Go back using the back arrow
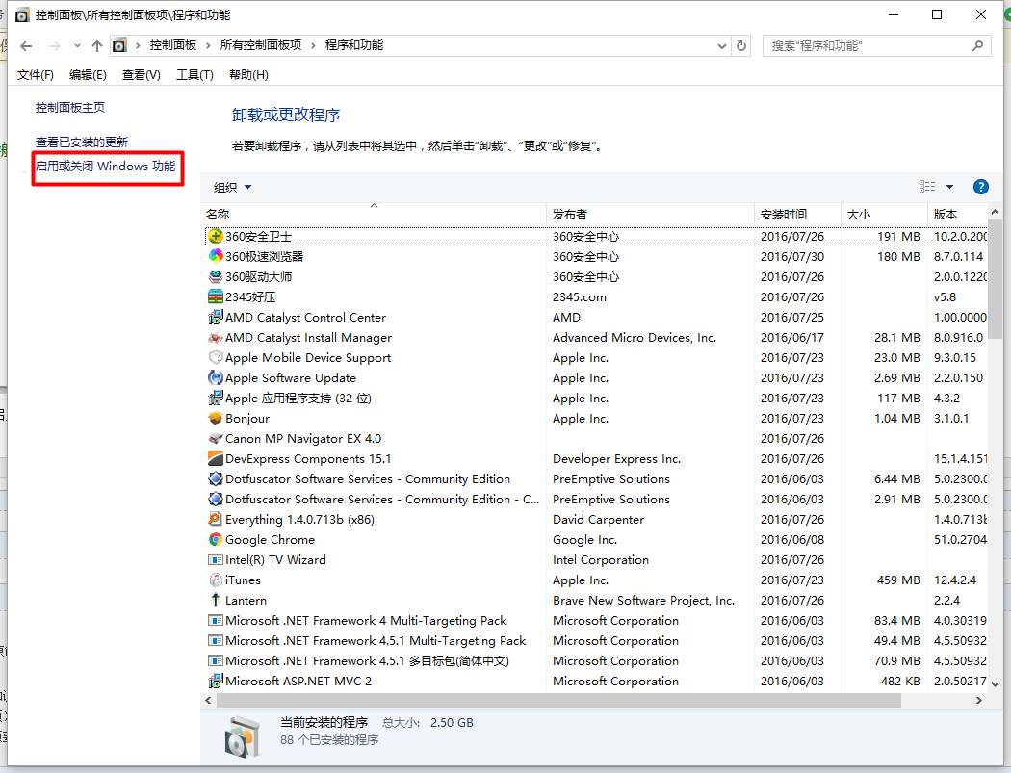This screenshot has height=773, width=1011. coord(25,44)
